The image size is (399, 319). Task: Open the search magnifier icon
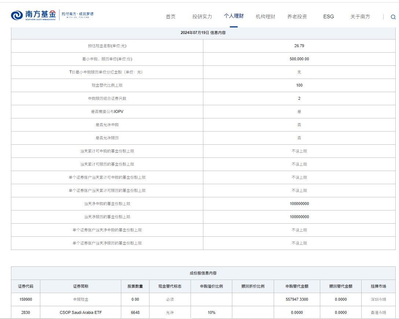tap(393, 17)
